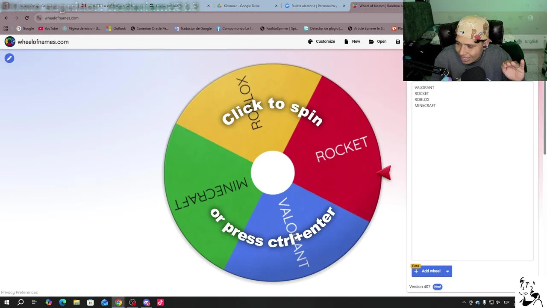Click the New! version badge
Image resolution: width=547 pixels, height=308 pixels.
(437, 287)
